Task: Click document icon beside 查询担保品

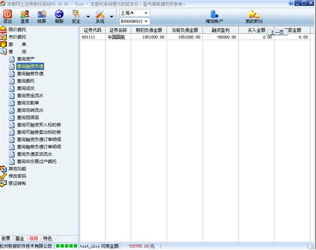Action: [x=11, y=118]
